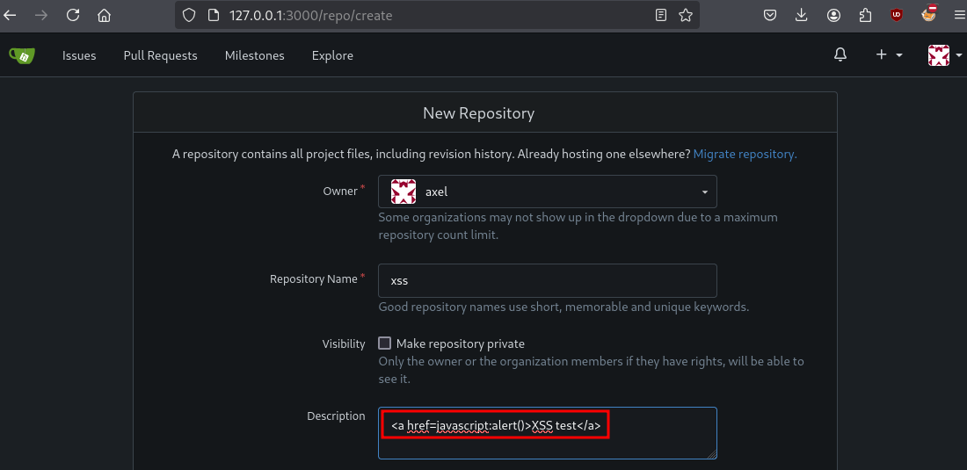Open the Milestones navigation item
967x470 pixels.
254,55
